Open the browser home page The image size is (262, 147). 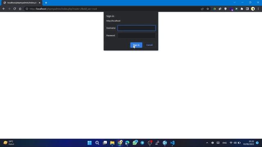click(20, 9)
